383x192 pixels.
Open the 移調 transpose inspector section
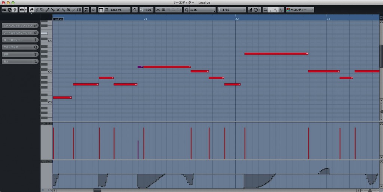[18, 54]
